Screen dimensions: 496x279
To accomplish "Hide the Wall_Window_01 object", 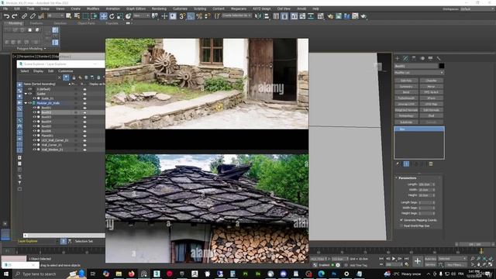I will (34, 150).
